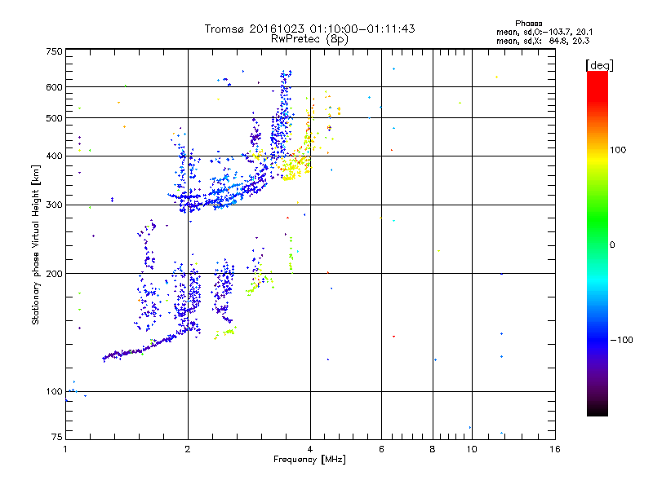This screenshot has height=489, width=653.
Task: Click y-axis tick label '750'
Action: (x=54, y=51)
